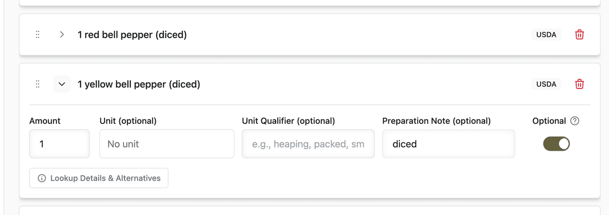The image size is (609, 215).
Task: Delete the yellow bell pepper ingredient
Action: click(x=579, y=84)
